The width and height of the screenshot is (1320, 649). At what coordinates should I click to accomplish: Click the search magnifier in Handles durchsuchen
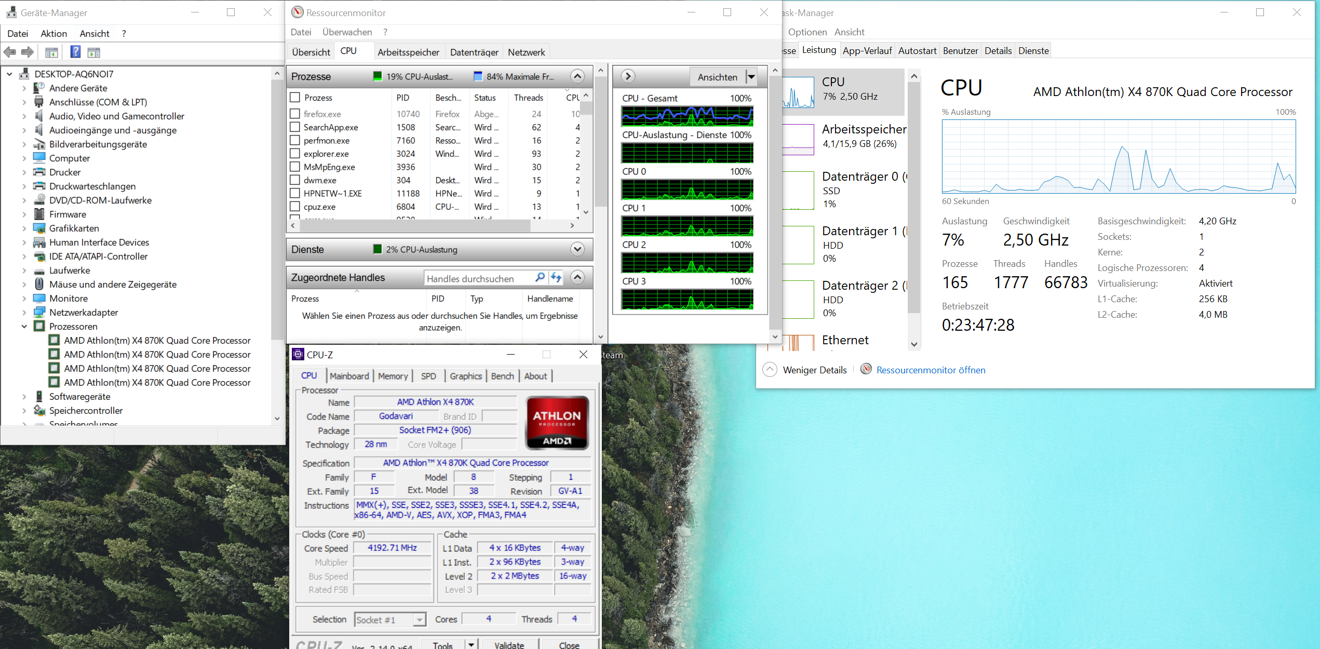point(540,278)
